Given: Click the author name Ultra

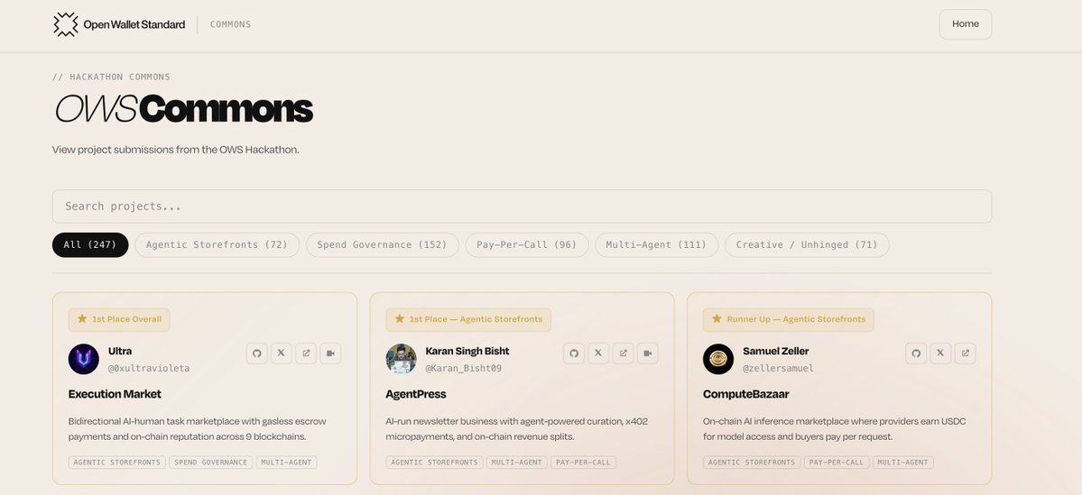Looking at the screenshot, I should click(x=120, y=351).
